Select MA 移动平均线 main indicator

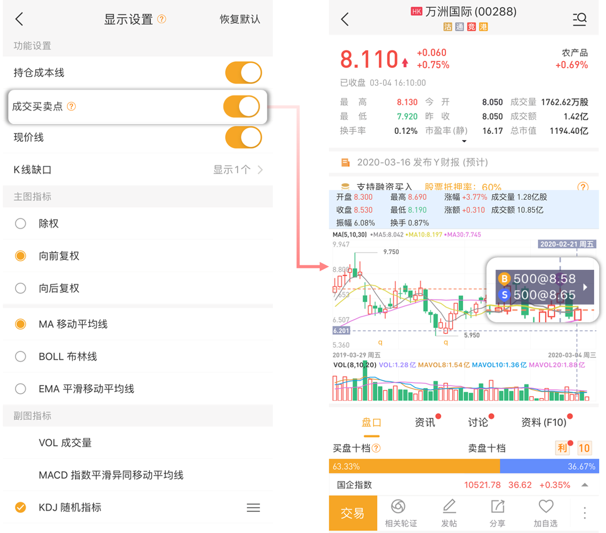click(x=20, y=324)
